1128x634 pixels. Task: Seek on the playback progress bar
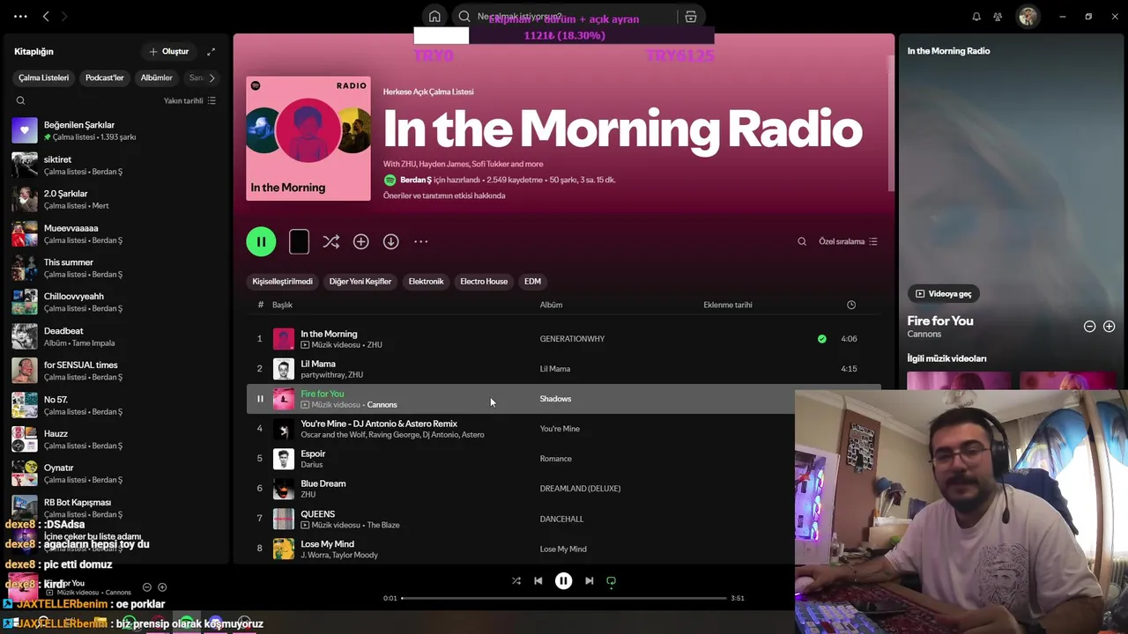point(564,598)
